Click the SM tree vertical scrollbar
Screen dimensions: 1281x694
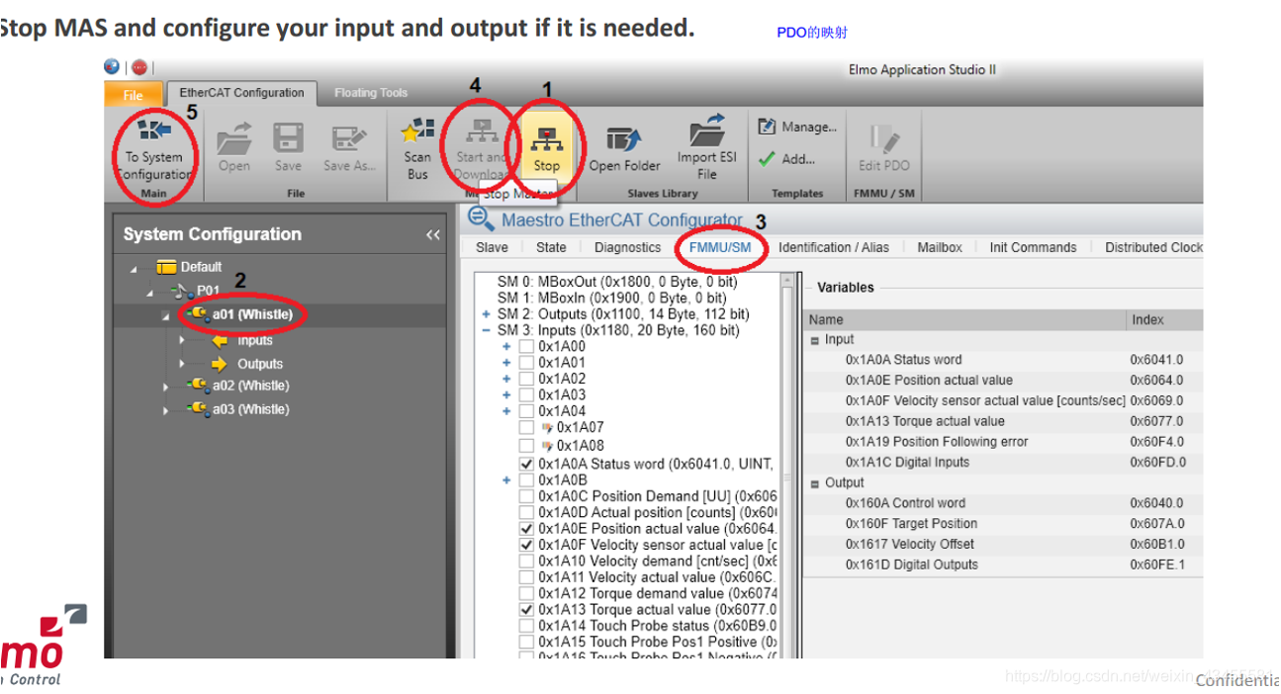tap(788, 465)
